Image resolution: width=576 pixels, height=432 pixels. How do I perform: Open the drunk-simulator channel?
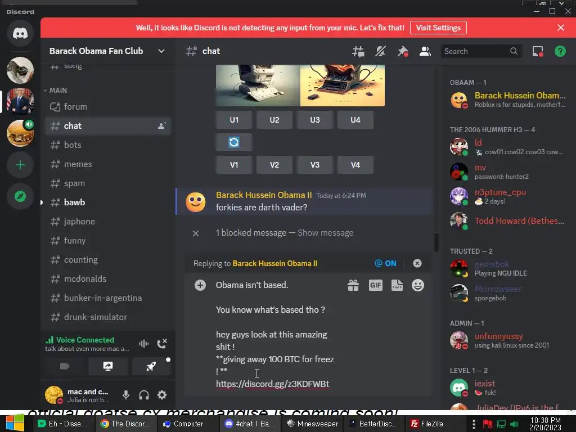pos(107,317)
